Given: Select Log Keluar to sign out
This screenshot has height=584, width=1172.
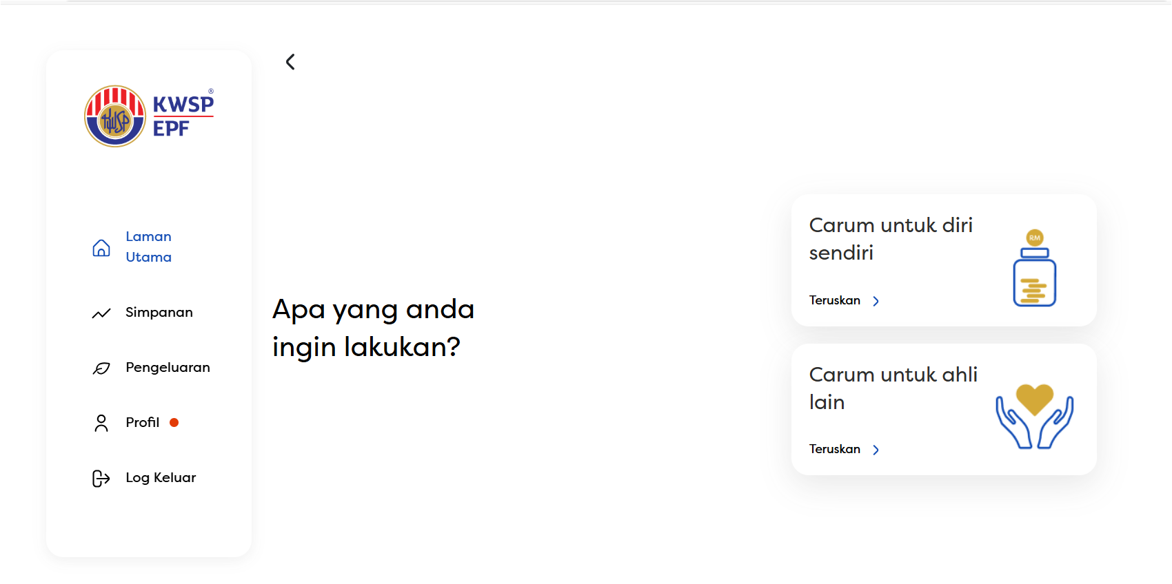Looking at the screenshot, I should [161, 477].
